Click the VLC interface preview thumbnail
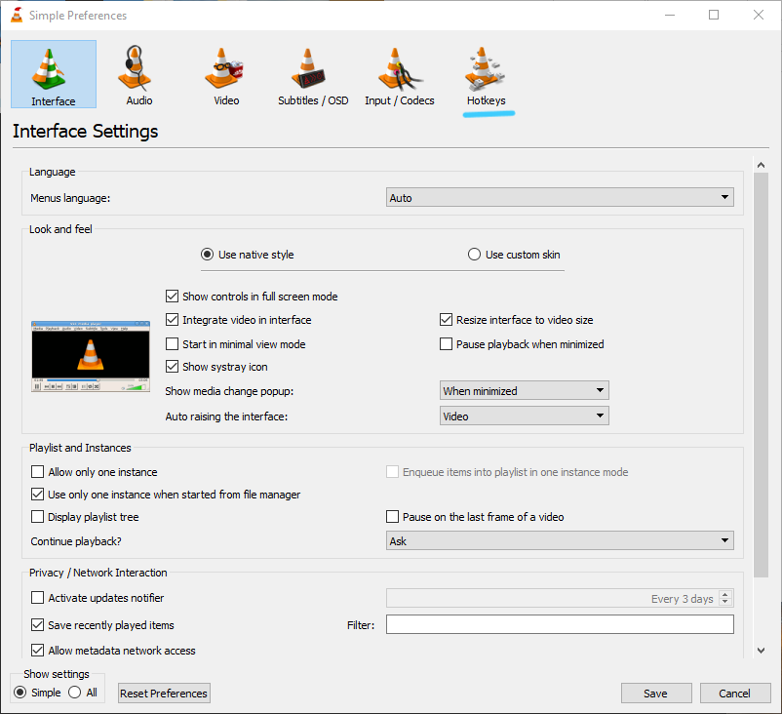Viewport: 782px width, 714px height. pyautogui.click(x=91, y=356)
